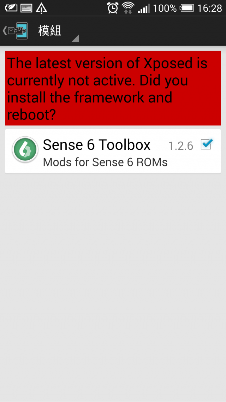Tap the version 1.2.6 label
226x402 pixels.
point(181,146)
